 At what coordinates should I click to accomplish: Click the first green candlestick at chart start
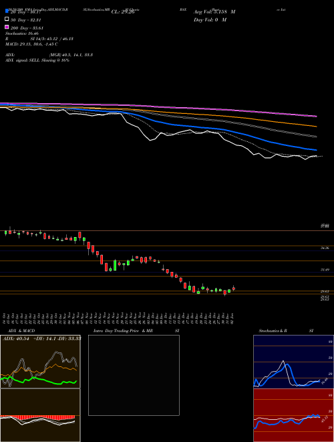click(5, 232)
